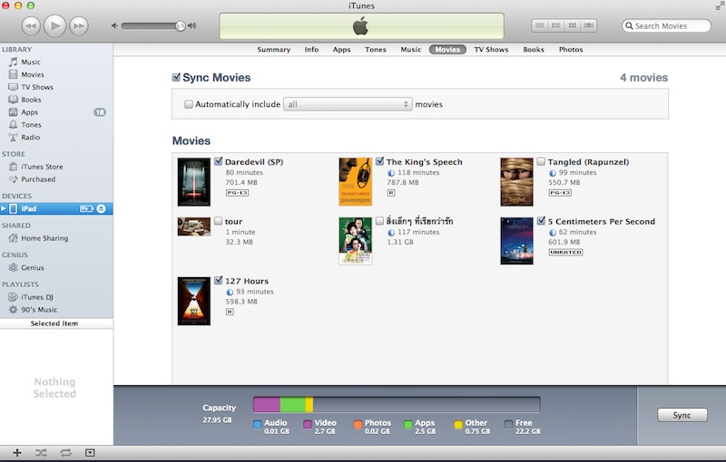Viewport: 726px width, 462px height.
Task: Open TV Shows in the library sidebar
Action: coord(37,87)
